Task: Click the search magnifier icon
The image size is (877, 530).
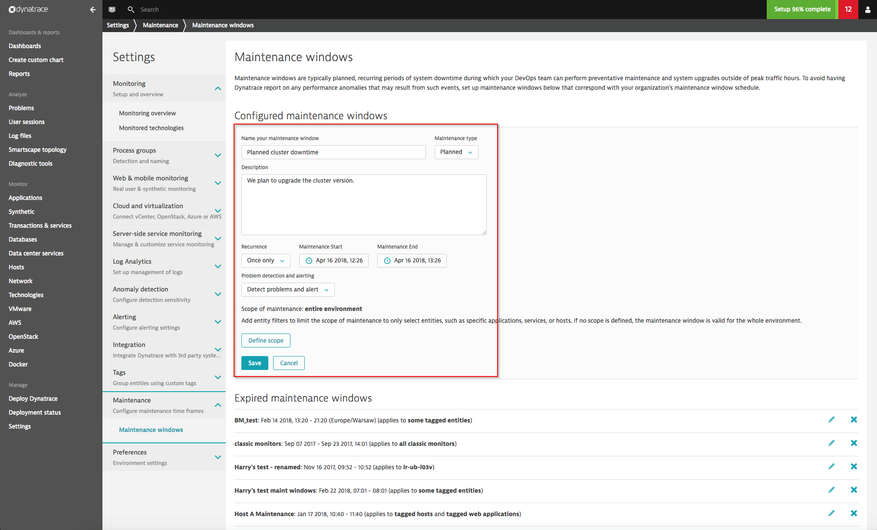Action: coord(131,9)
